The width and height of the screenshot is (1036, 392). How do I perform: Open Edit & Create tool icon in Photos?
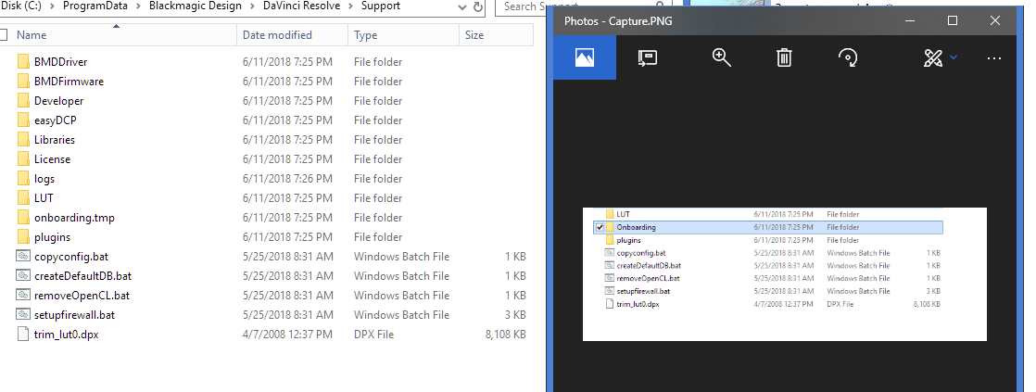click(x=932, y=57)
